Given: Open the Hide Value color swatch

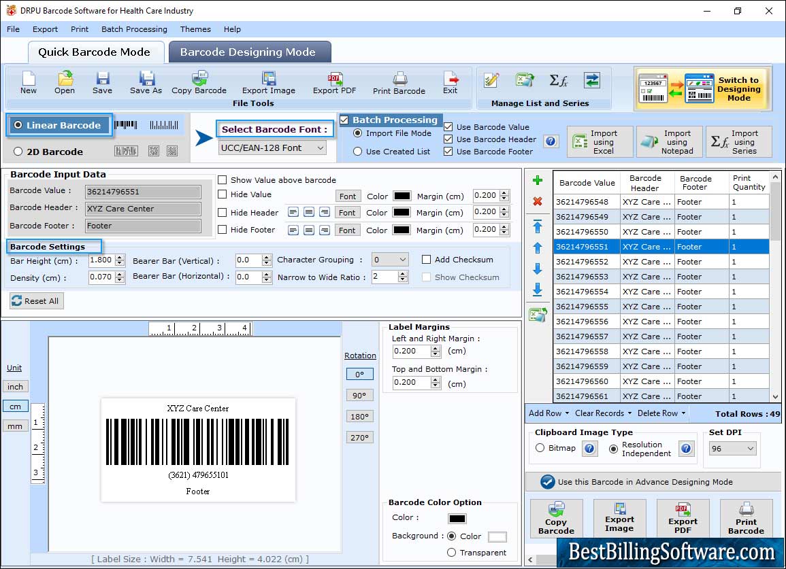Looking at the screenshot, I should [402, 196].
